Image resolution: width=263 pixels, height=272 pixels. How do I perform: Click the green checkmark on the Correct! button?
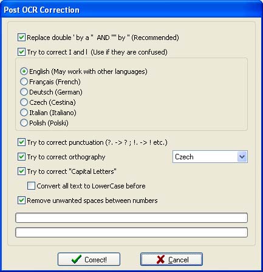[x=77, y=259]
